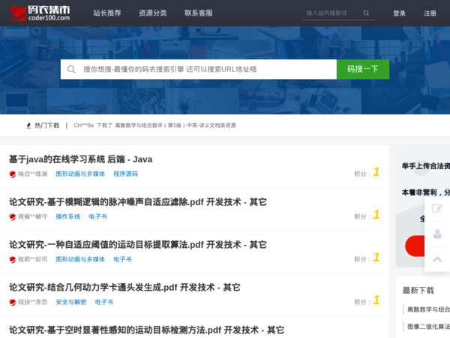The image size is (450, 338).
Task: Click the avatar icon next to 衰癣**鲭守
Action: pos(12,217)
